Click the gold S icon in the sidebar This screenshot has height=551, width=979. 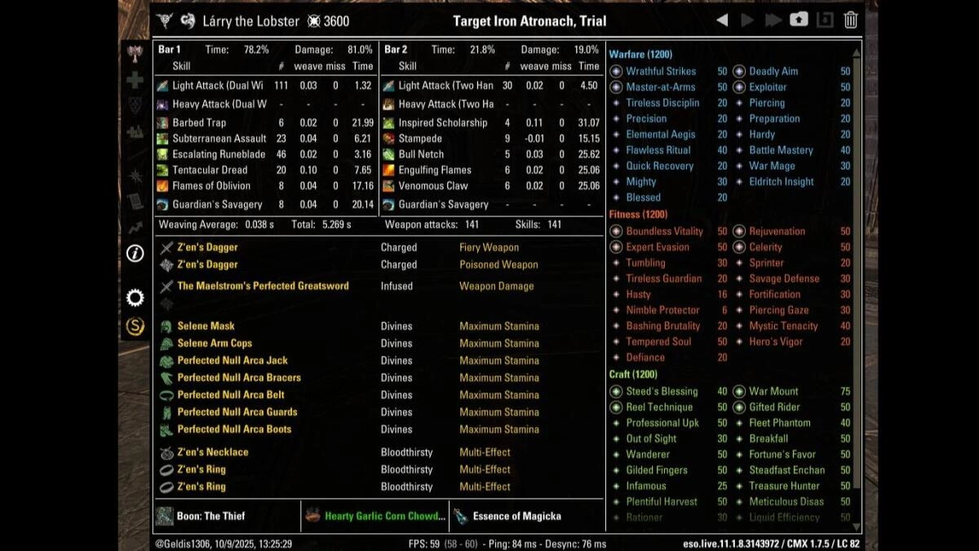135,327
